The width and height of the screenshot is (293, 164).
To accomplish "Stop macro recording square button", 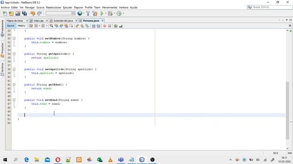I will click(x=110, y=26).
